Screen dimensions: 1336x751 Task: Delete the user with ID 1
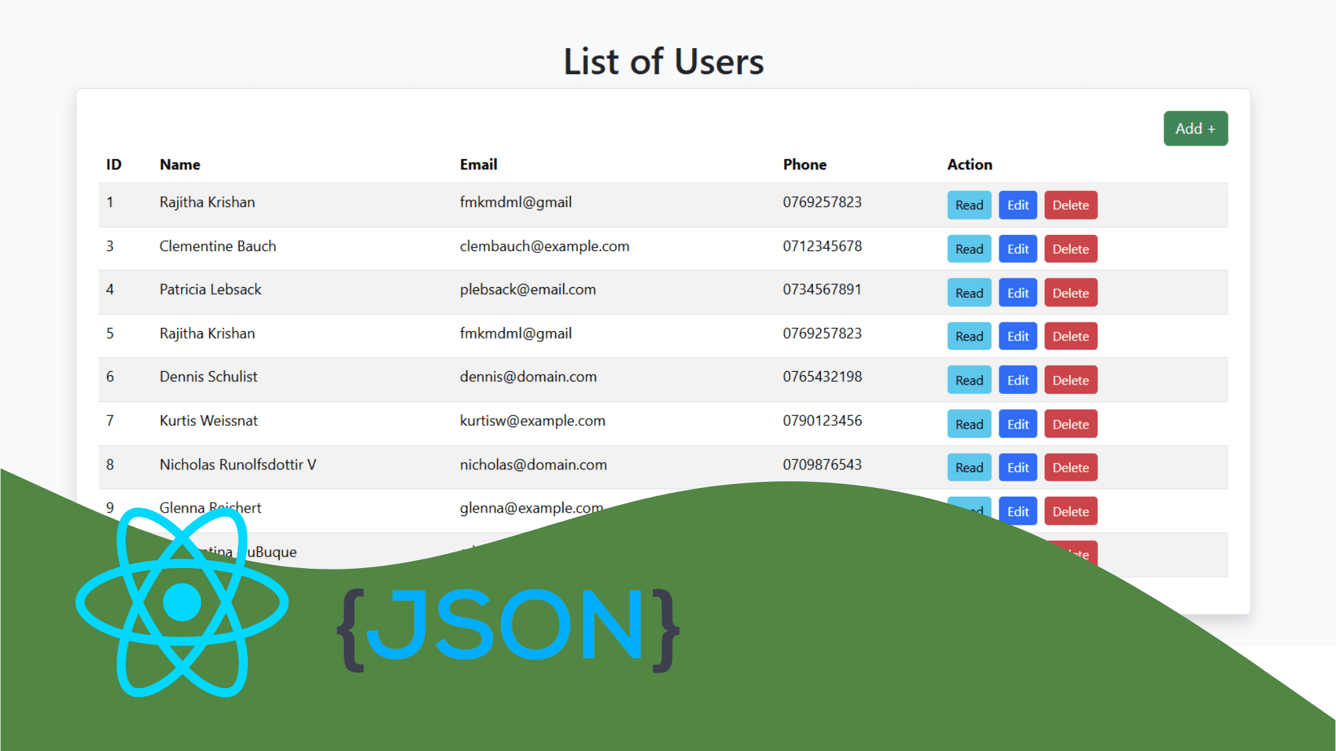coord(1071,205)
